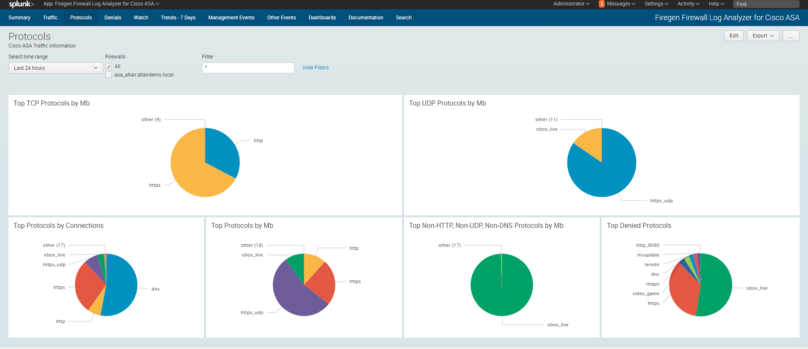
Task: Expand the Messages dropdown
Action: point(621,4)
